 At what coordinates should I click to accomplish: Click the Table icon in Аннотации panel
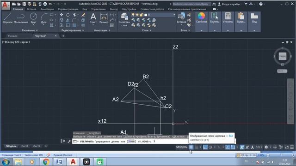click(x=112, y=25)
